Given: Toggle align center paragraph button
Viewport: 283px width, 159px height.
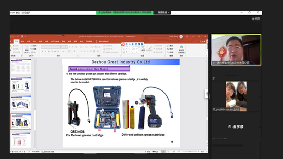Looking at the screenshot, I should point(85,51).
